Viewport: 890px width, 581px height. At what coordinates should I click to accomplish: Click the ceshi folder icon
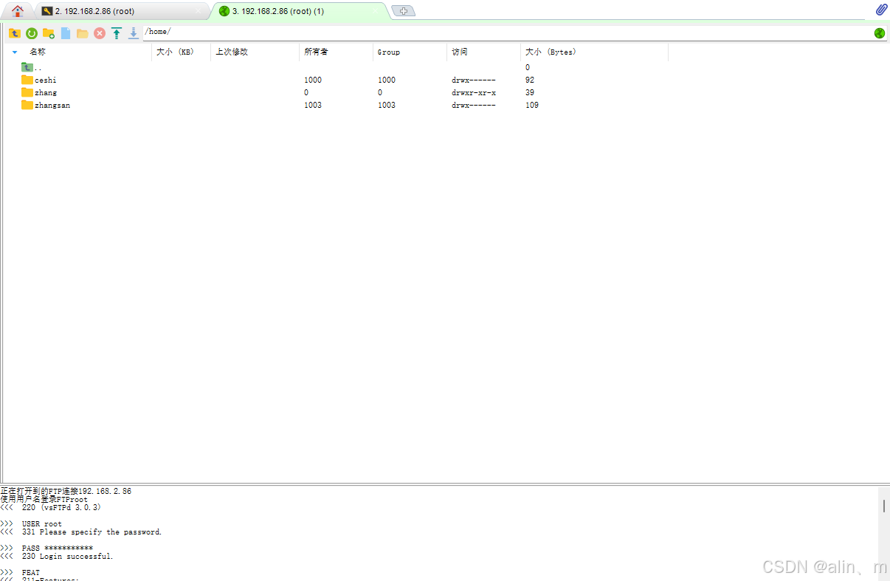[27, 80]
